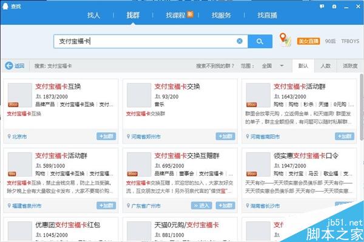Open the skin icon next to minimize
This screenshot has height=242, width=364.
click(x=334, y=7)
